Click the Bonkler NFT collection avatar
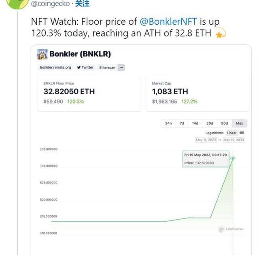Image resolution: width=259 pixels, height=255 pixels. coord(42,54)
